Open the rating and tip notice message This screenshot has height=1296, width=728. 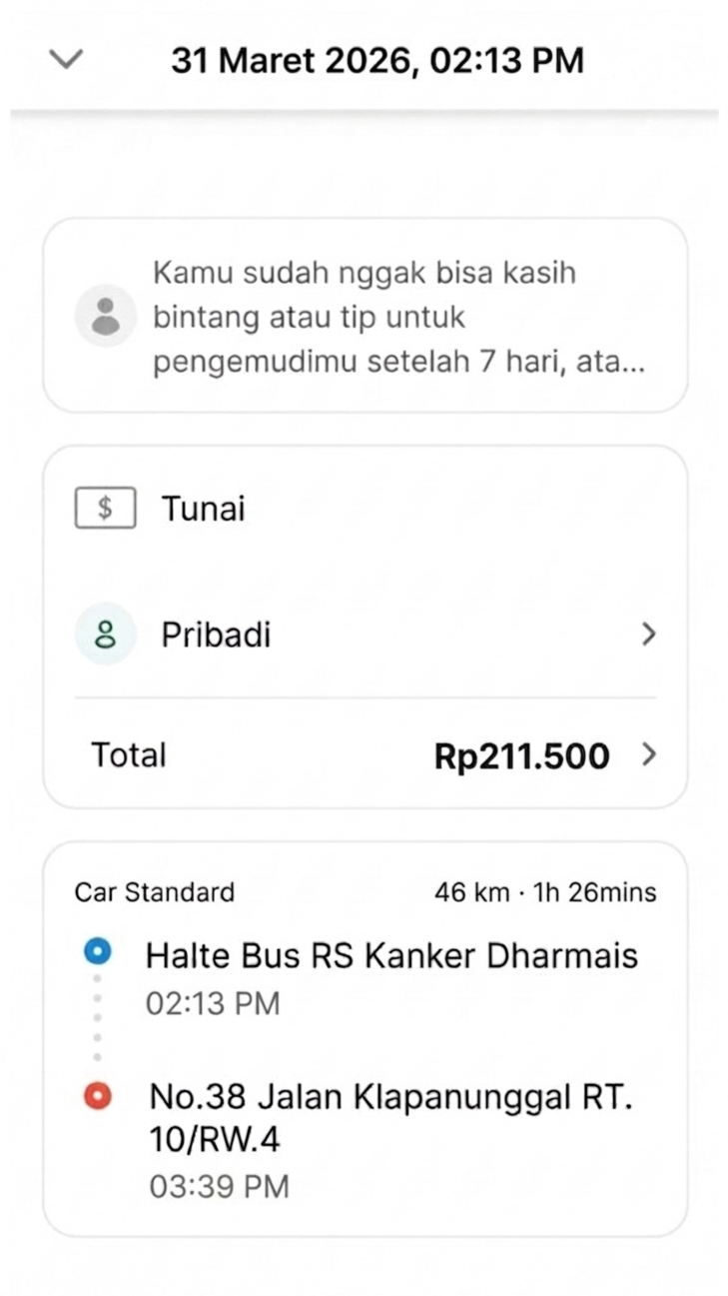point(397,318)
